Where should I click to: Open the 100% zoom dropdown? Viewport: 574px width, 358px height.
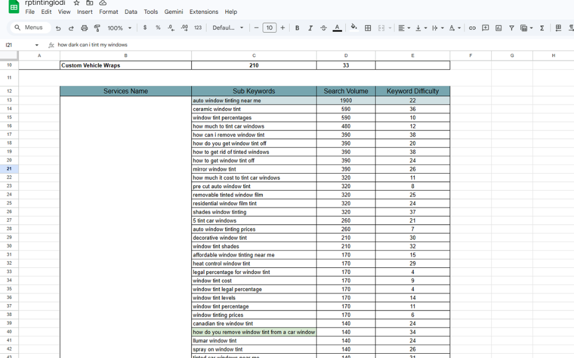(120, 28)
